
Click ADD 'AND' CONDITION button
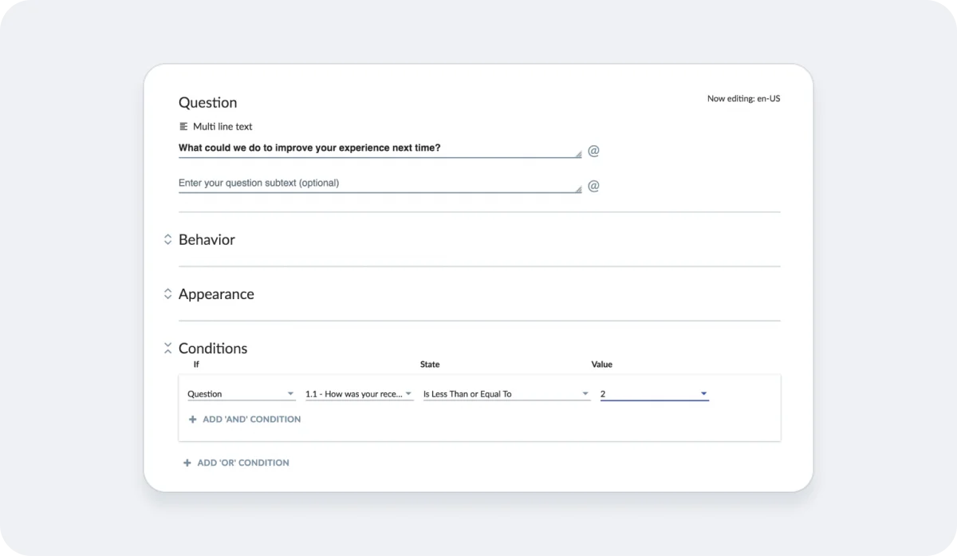(245, 419)
